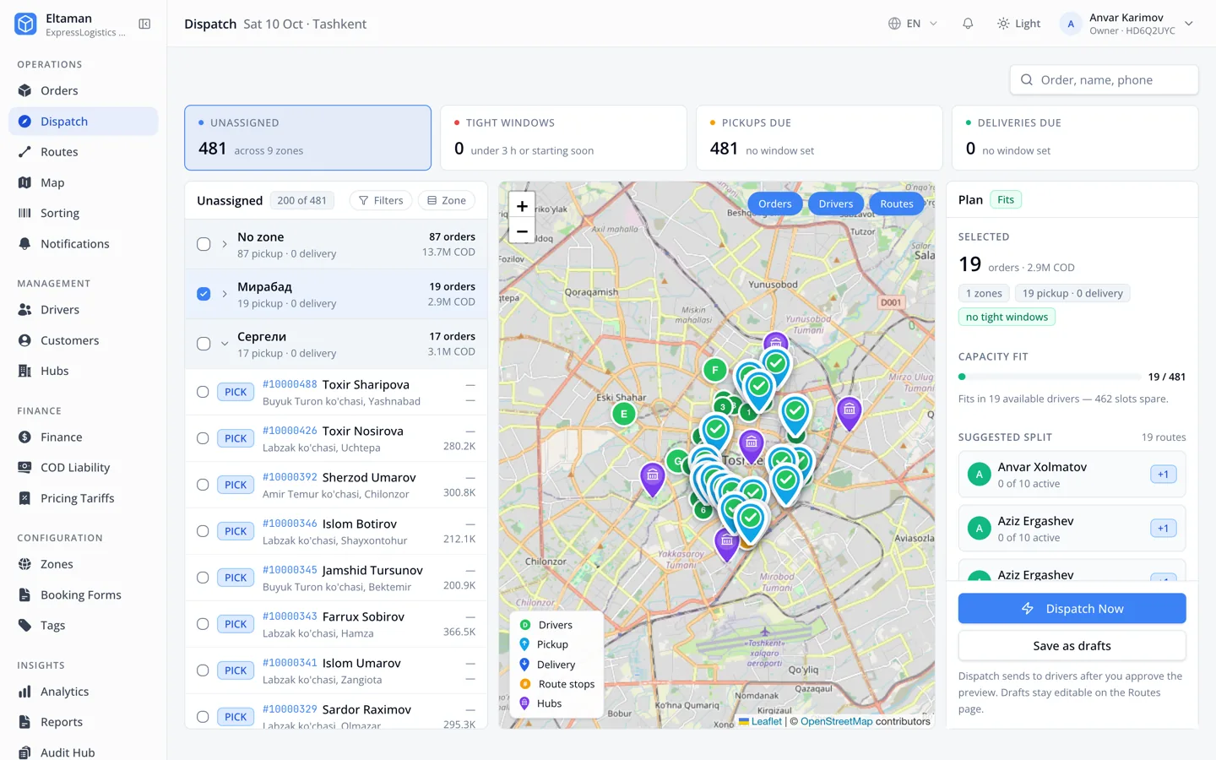Zoom out on the map

pyautogui.click(x=522, y=231)
